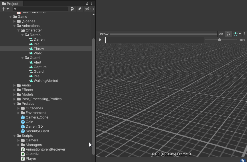Select the WalkingAlerted animation clip icon
247x162 pixels.
[31, 80]
